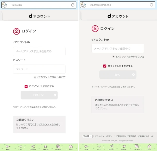157x151 pixels.
Task: Tap the user avatar icon on left login page
Action: (x=16, y=31)
